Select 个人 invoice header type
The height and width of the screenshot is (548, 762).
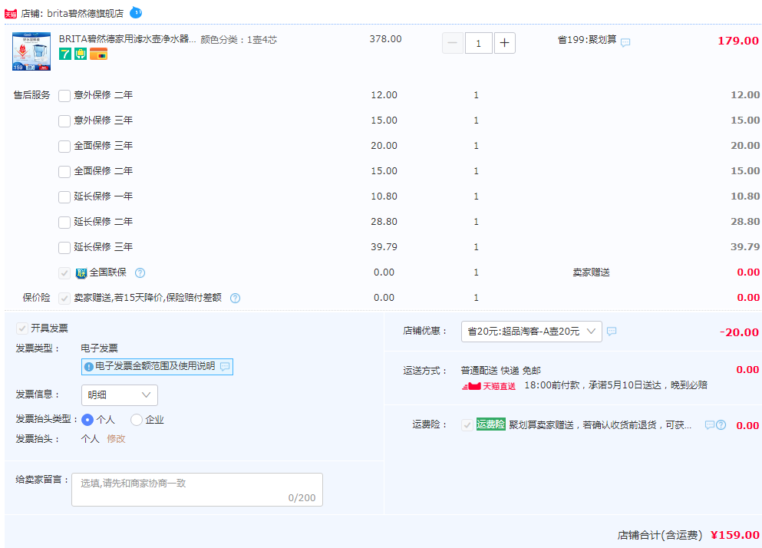tap(87, 420)
